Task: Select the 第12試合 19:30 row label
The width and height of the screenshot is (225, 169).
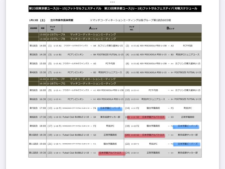Action: click(x=38, y=153)
